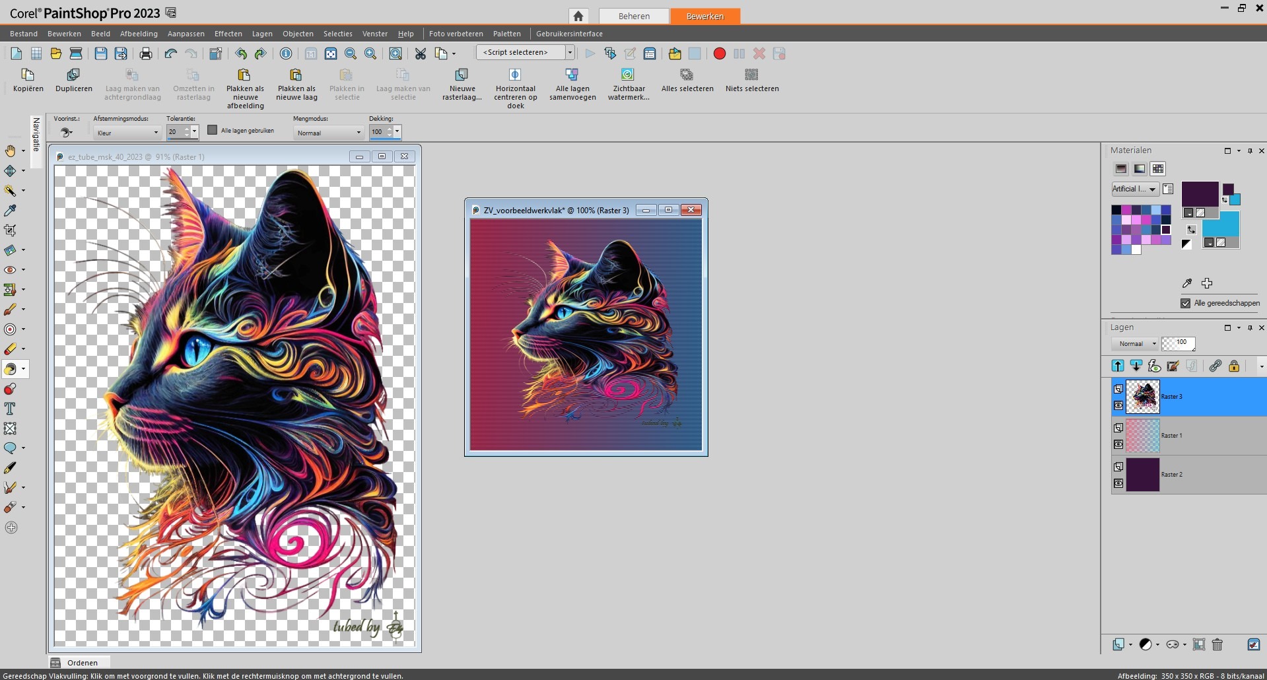Click Kopiëren icon button
1267x680 pixels.
click(28, 80)
